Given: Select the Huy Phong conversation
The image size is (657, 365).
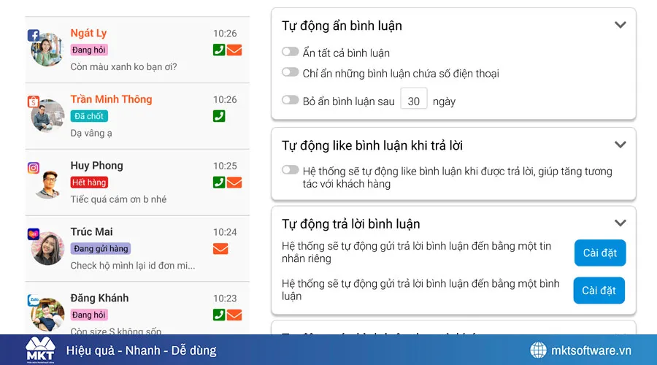Looking at the screenshot, I should coord(137,182).
